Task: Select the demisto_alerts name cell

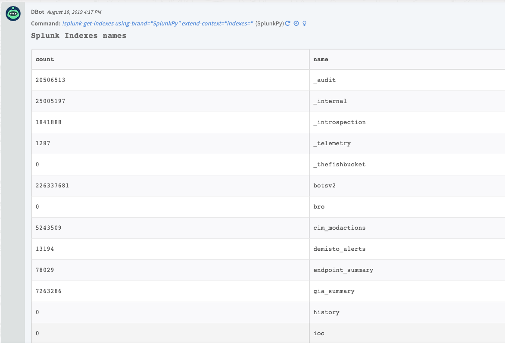Action: pyautogui.click(x=339, y=249)
